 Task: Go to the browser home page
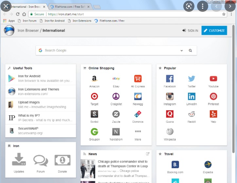tap(24, 14)
